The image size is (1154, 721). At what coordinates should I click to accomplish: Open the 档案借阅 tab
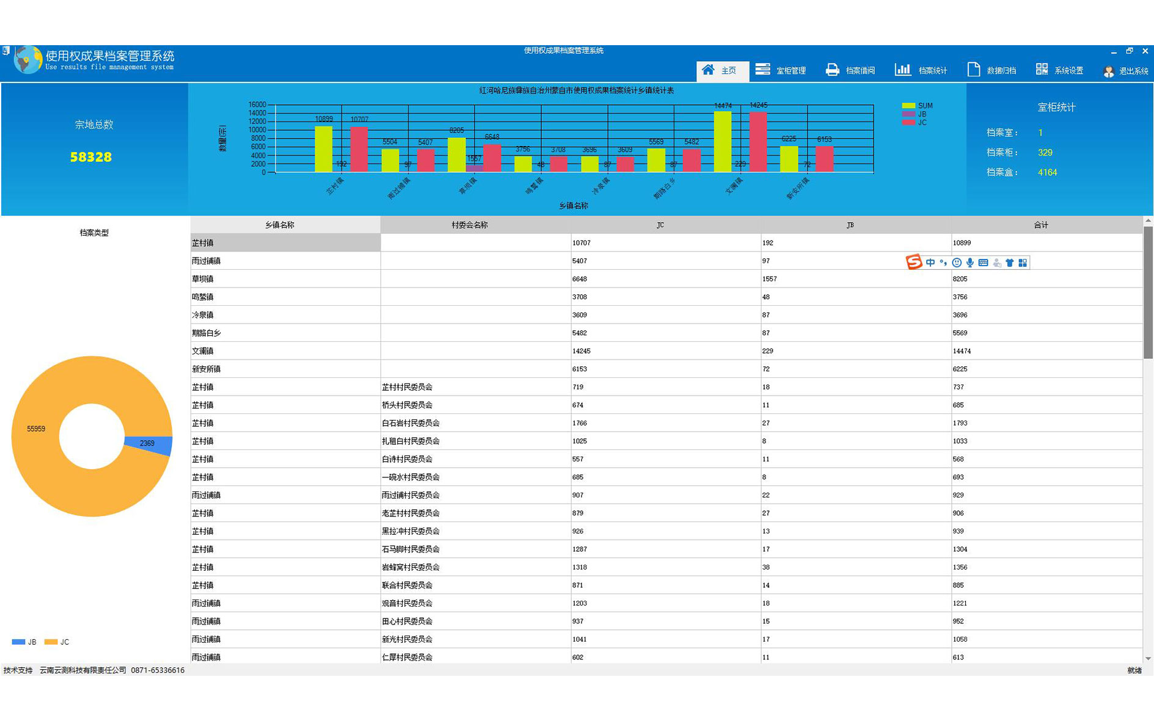point(850,71)
